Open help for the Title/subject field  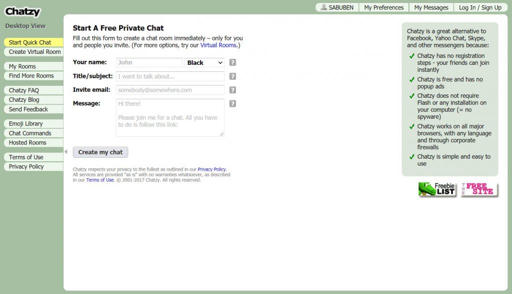click(x=232, y=76)
